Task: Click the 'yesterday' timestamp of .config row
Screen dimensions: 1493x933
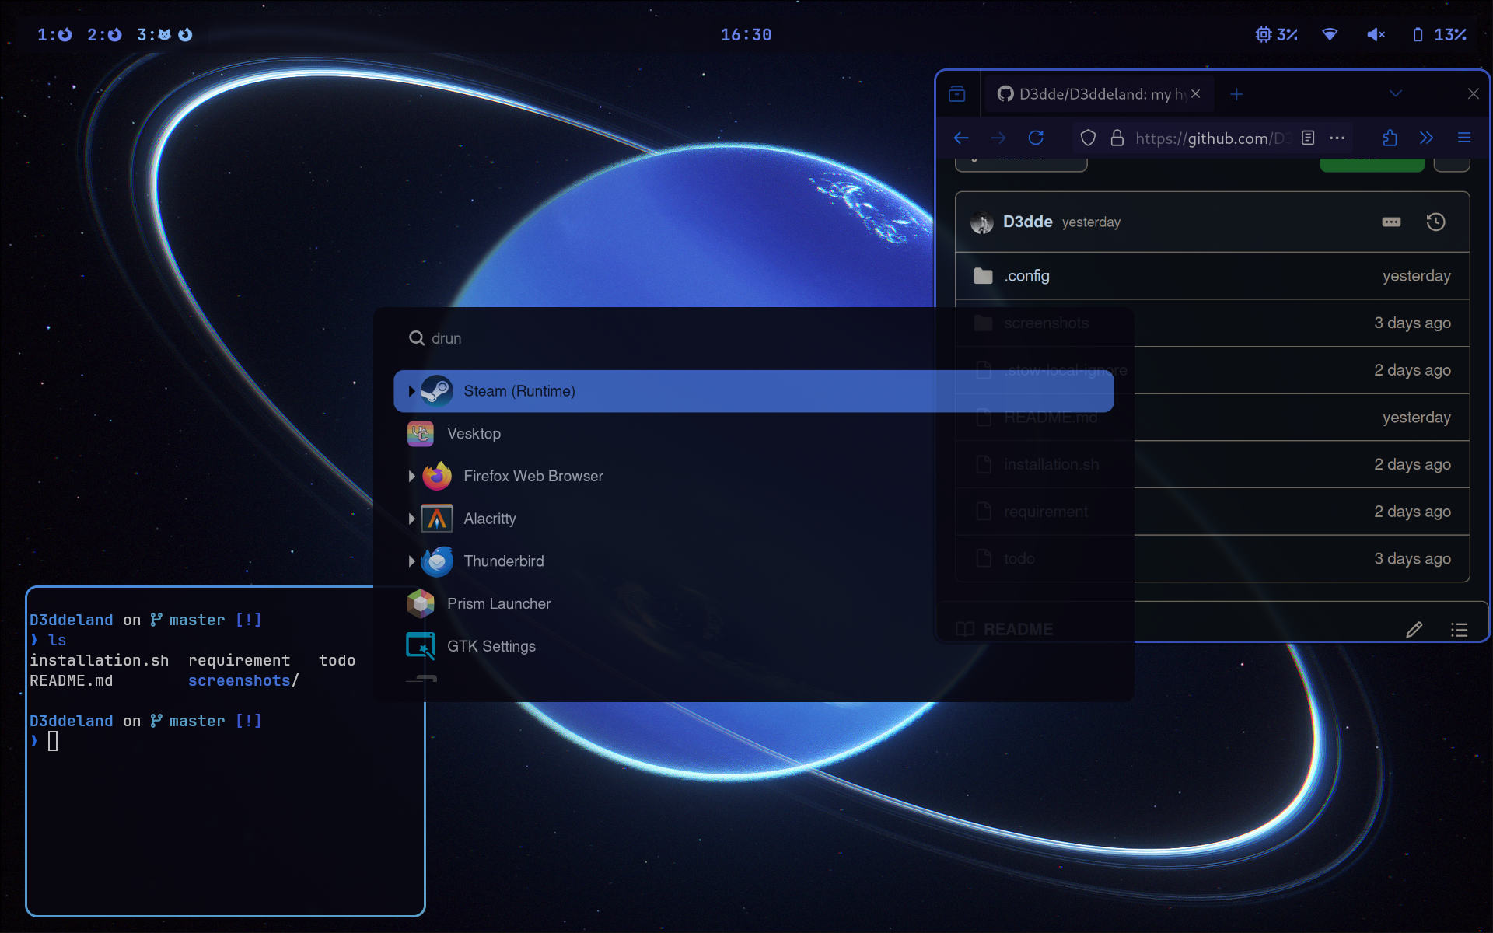Action: point(1416,276)
